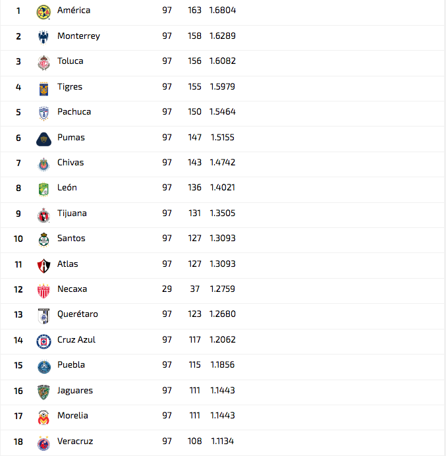Select América's 1.6804 coefficient value
446x456 pixels.
tap(223, 10)
